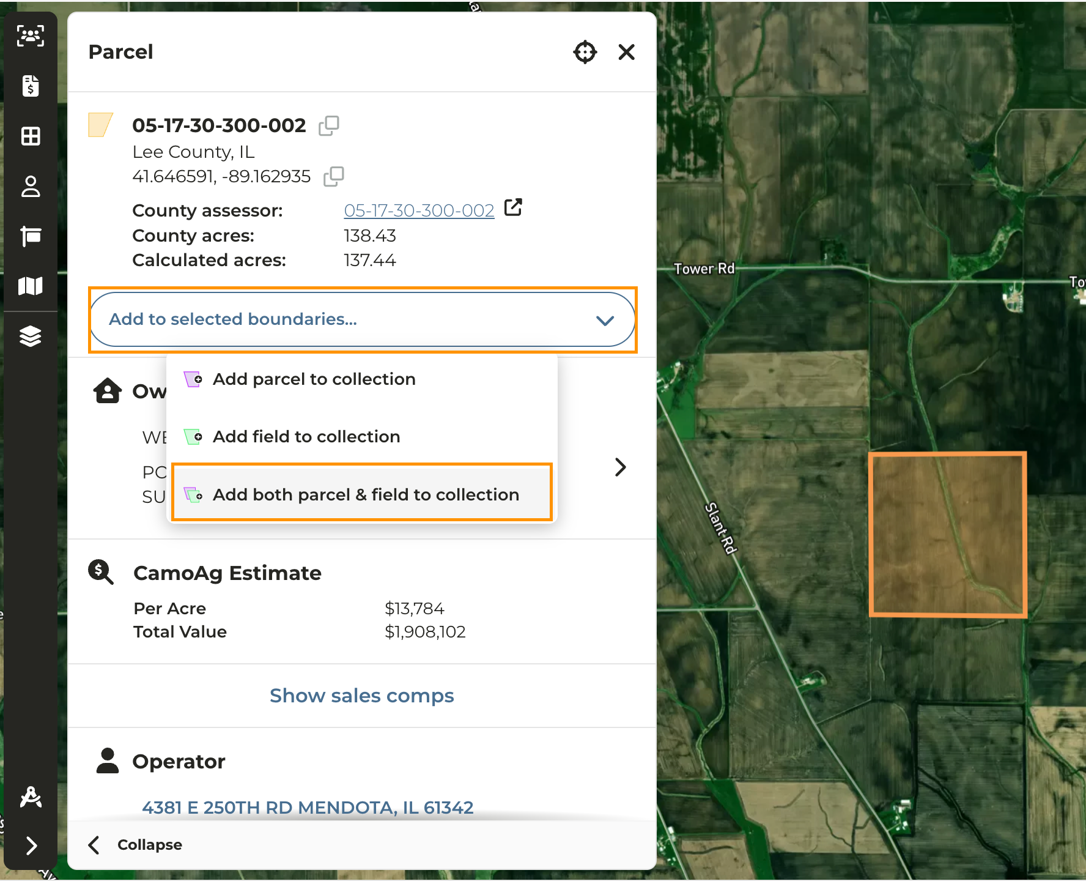The image size is (1086, 881).
Task: Open operator address 4381 E 250TH RD MENDOTA
Action: click(308, 808)
